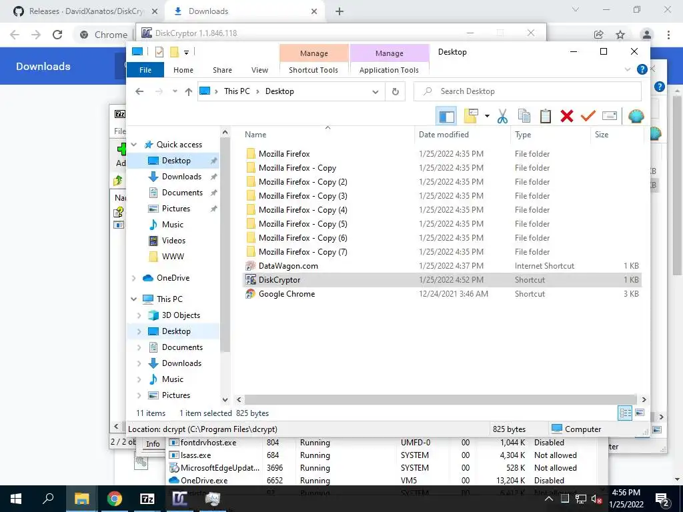Click New folder icon in title bar
The image size is (683, 512).
[x=174, y=52]
